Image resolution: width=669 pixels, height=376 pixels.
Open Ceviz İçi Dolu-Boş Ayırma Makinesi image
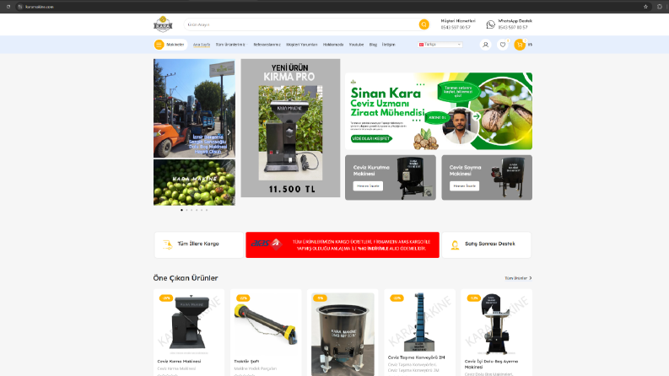point(496,324)
